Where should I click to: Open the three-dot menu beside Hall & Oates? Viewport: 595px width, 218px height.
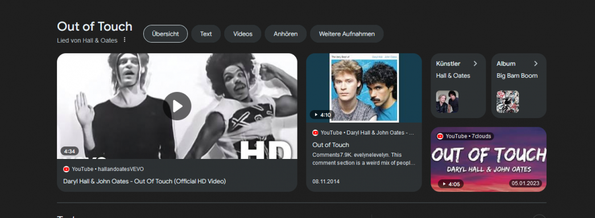coord(125,40)
